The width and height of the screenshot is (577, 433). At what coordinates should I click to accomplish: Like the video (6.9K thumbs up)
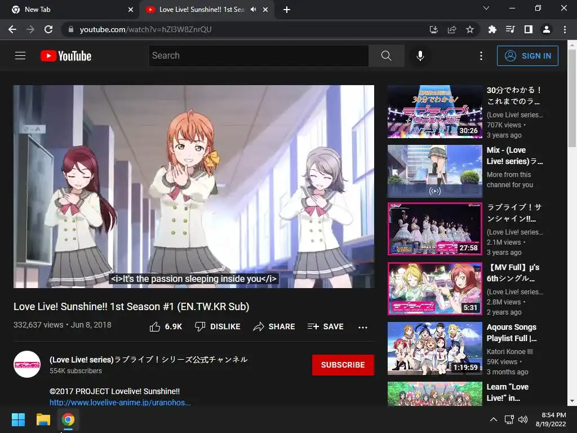point(166,326)
